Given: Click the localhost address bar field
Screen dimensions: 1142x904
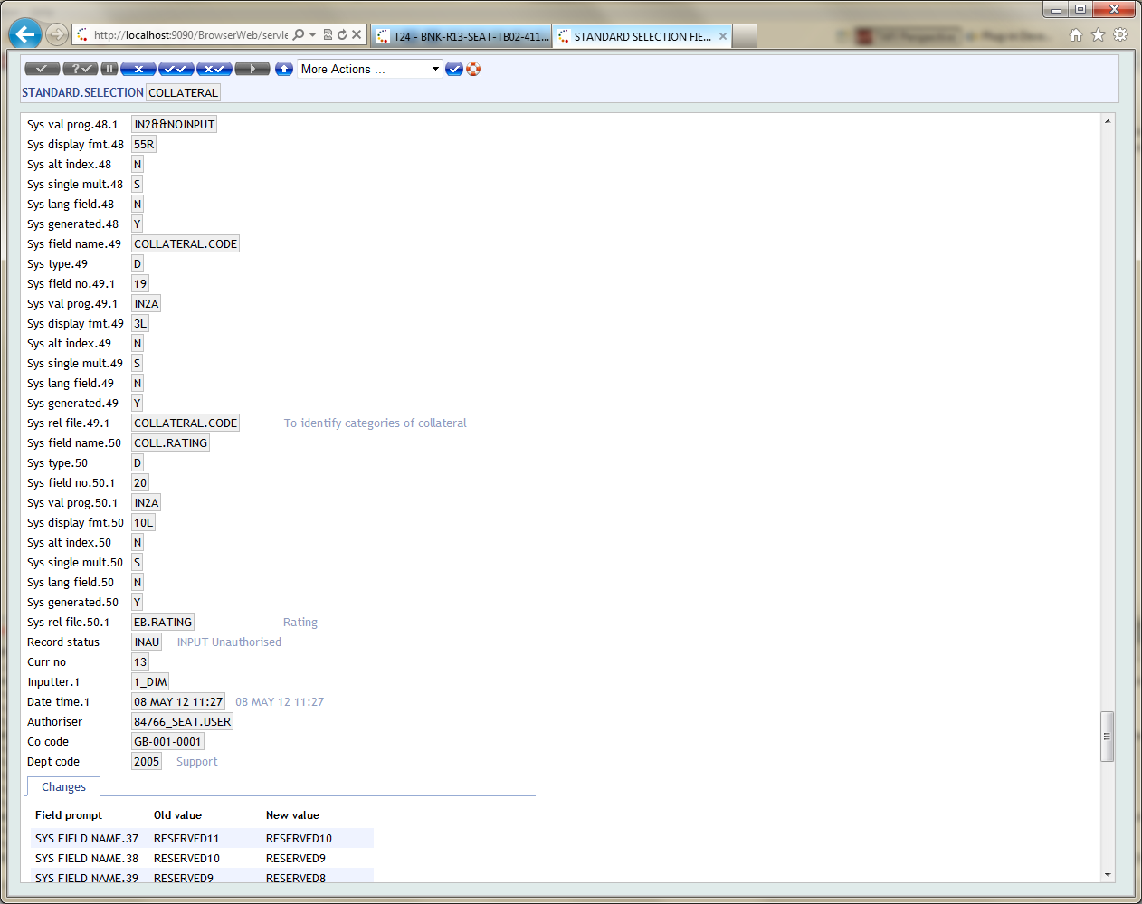Looking at the screenshot, I should [x=190, y=35].
